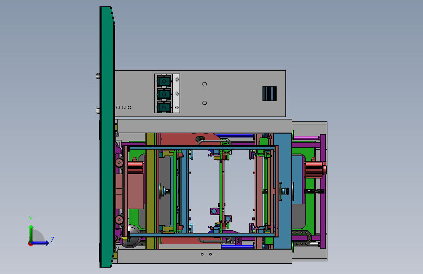Select the upper gray horizontal beam
The height and width of the screenshot is (274, 423).
(204, 126)
